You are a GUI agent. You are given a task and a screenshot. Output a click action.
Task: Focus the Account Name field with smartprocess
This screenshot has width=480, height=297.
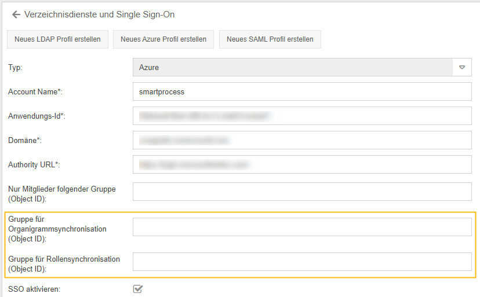(302, 91)
